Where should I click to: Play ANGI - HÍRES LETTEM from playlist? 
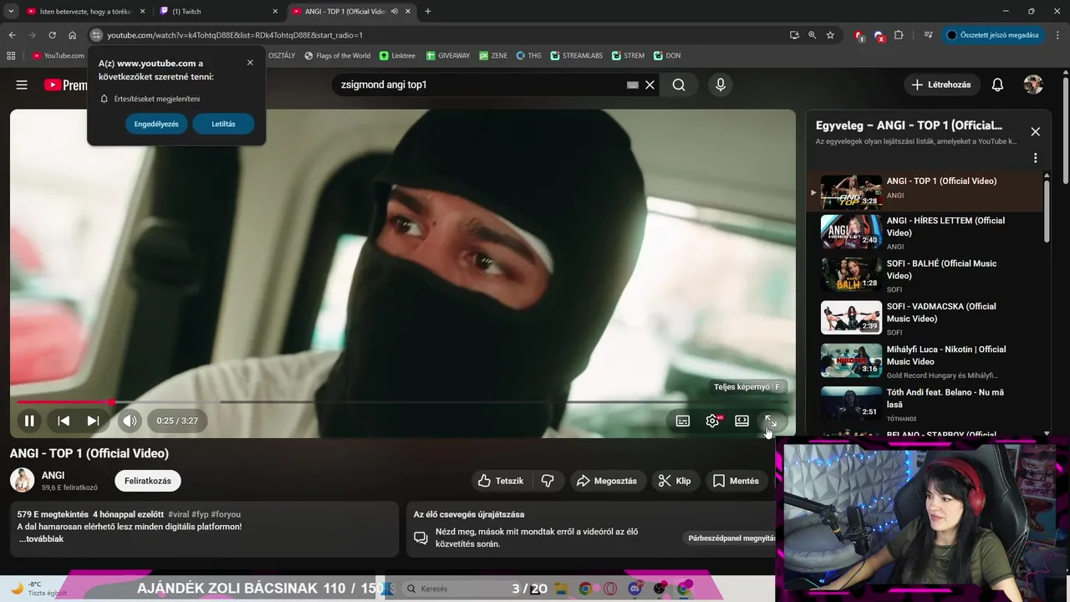pyautogui.click(x=925, y=232)
